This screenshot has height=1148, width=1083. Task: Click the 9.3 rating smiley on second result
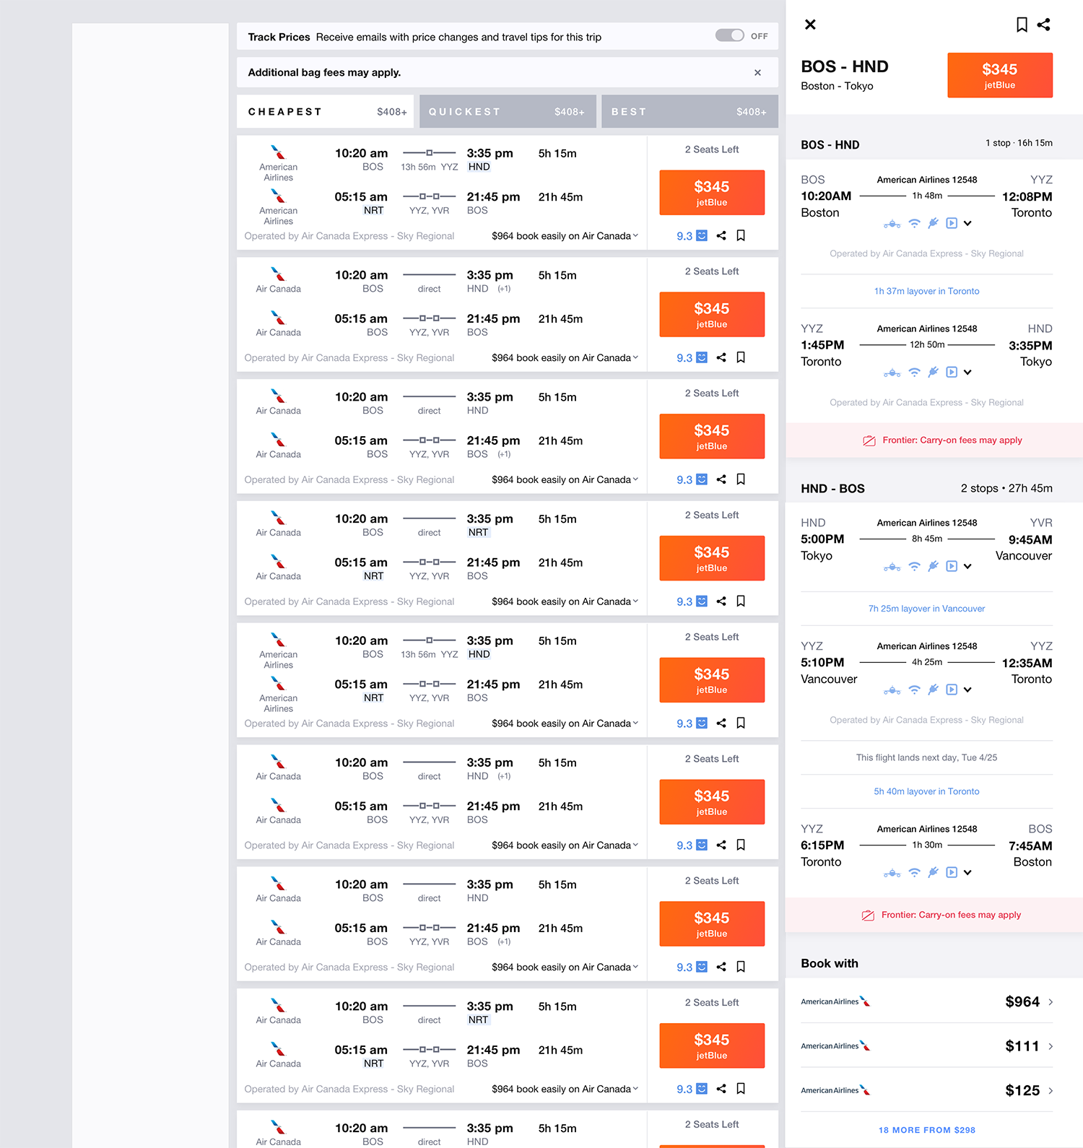tap(702, 357)
